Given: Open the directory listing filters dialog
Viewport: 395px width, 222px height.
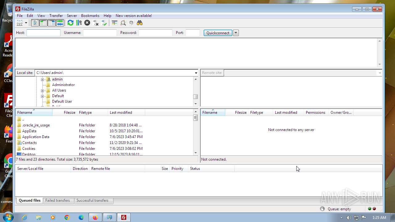Looking at the screenshot, I should (114, 23).
